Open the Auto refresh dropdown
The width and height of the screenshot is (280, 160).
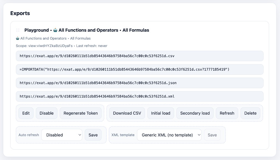coord(62,135)
